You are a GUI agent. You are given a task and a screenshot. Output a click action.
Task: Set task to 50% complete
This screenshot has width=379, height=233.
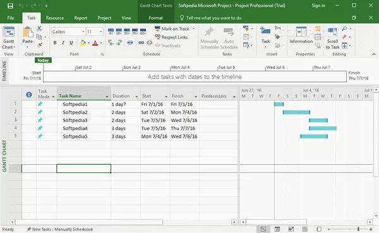click(x=127, y=31)
